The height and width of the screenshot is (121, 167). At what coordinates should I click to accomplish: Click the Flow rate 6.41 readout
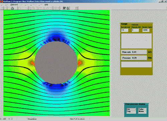(x=134, y=52)
